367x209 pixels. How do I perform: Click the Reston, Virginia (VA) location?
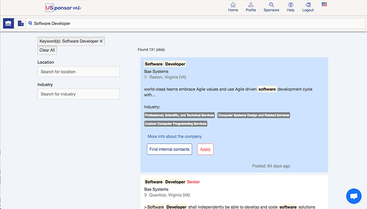coord(167,77)
